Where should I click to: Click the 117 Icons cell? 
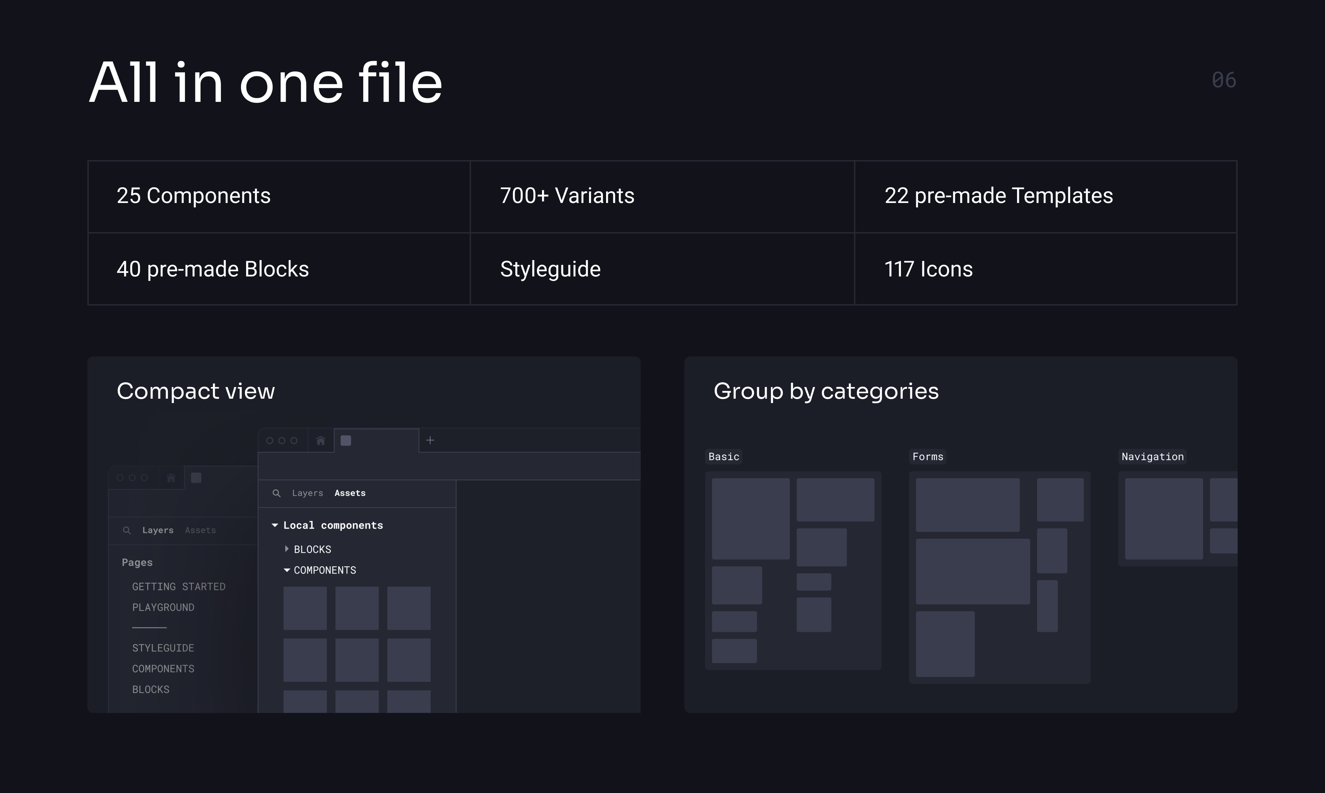click(1046, 269)
